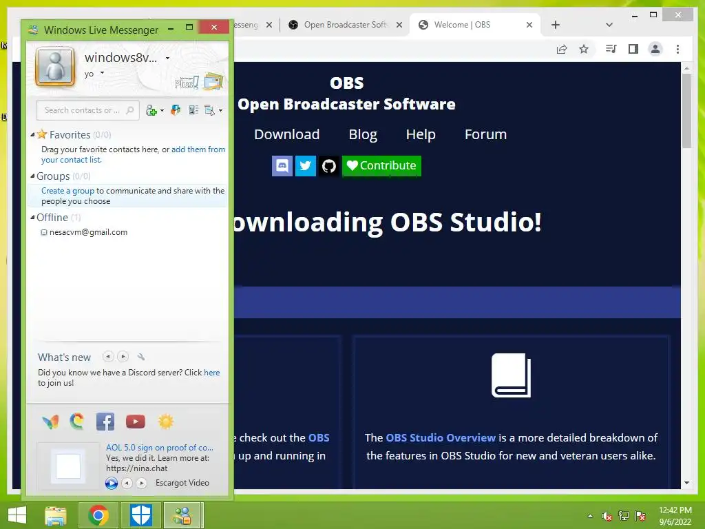Collapse the Favorites group
The width and height of the screenshot is (705, 529).
pos(32,134)
